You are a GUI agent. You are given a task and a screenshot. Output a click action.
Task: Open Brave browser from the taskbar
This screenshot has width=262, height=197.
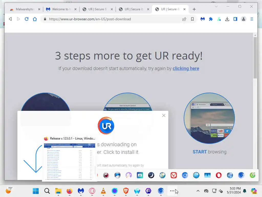tap(126, 191)
